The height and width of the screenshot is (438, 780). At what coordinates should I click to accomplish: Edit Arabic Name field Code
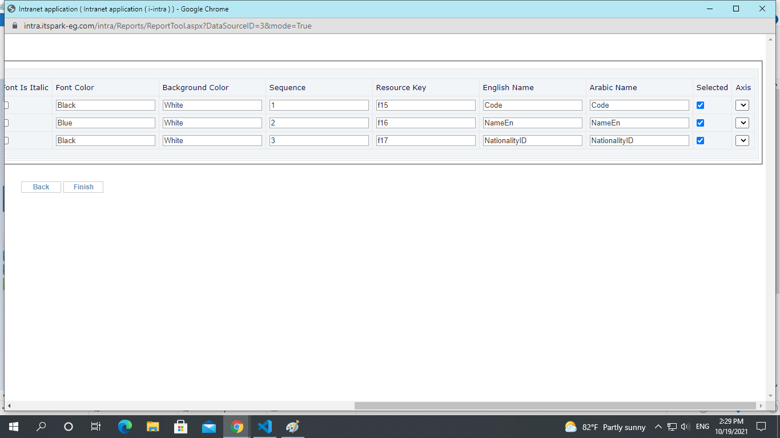[640, 105]
